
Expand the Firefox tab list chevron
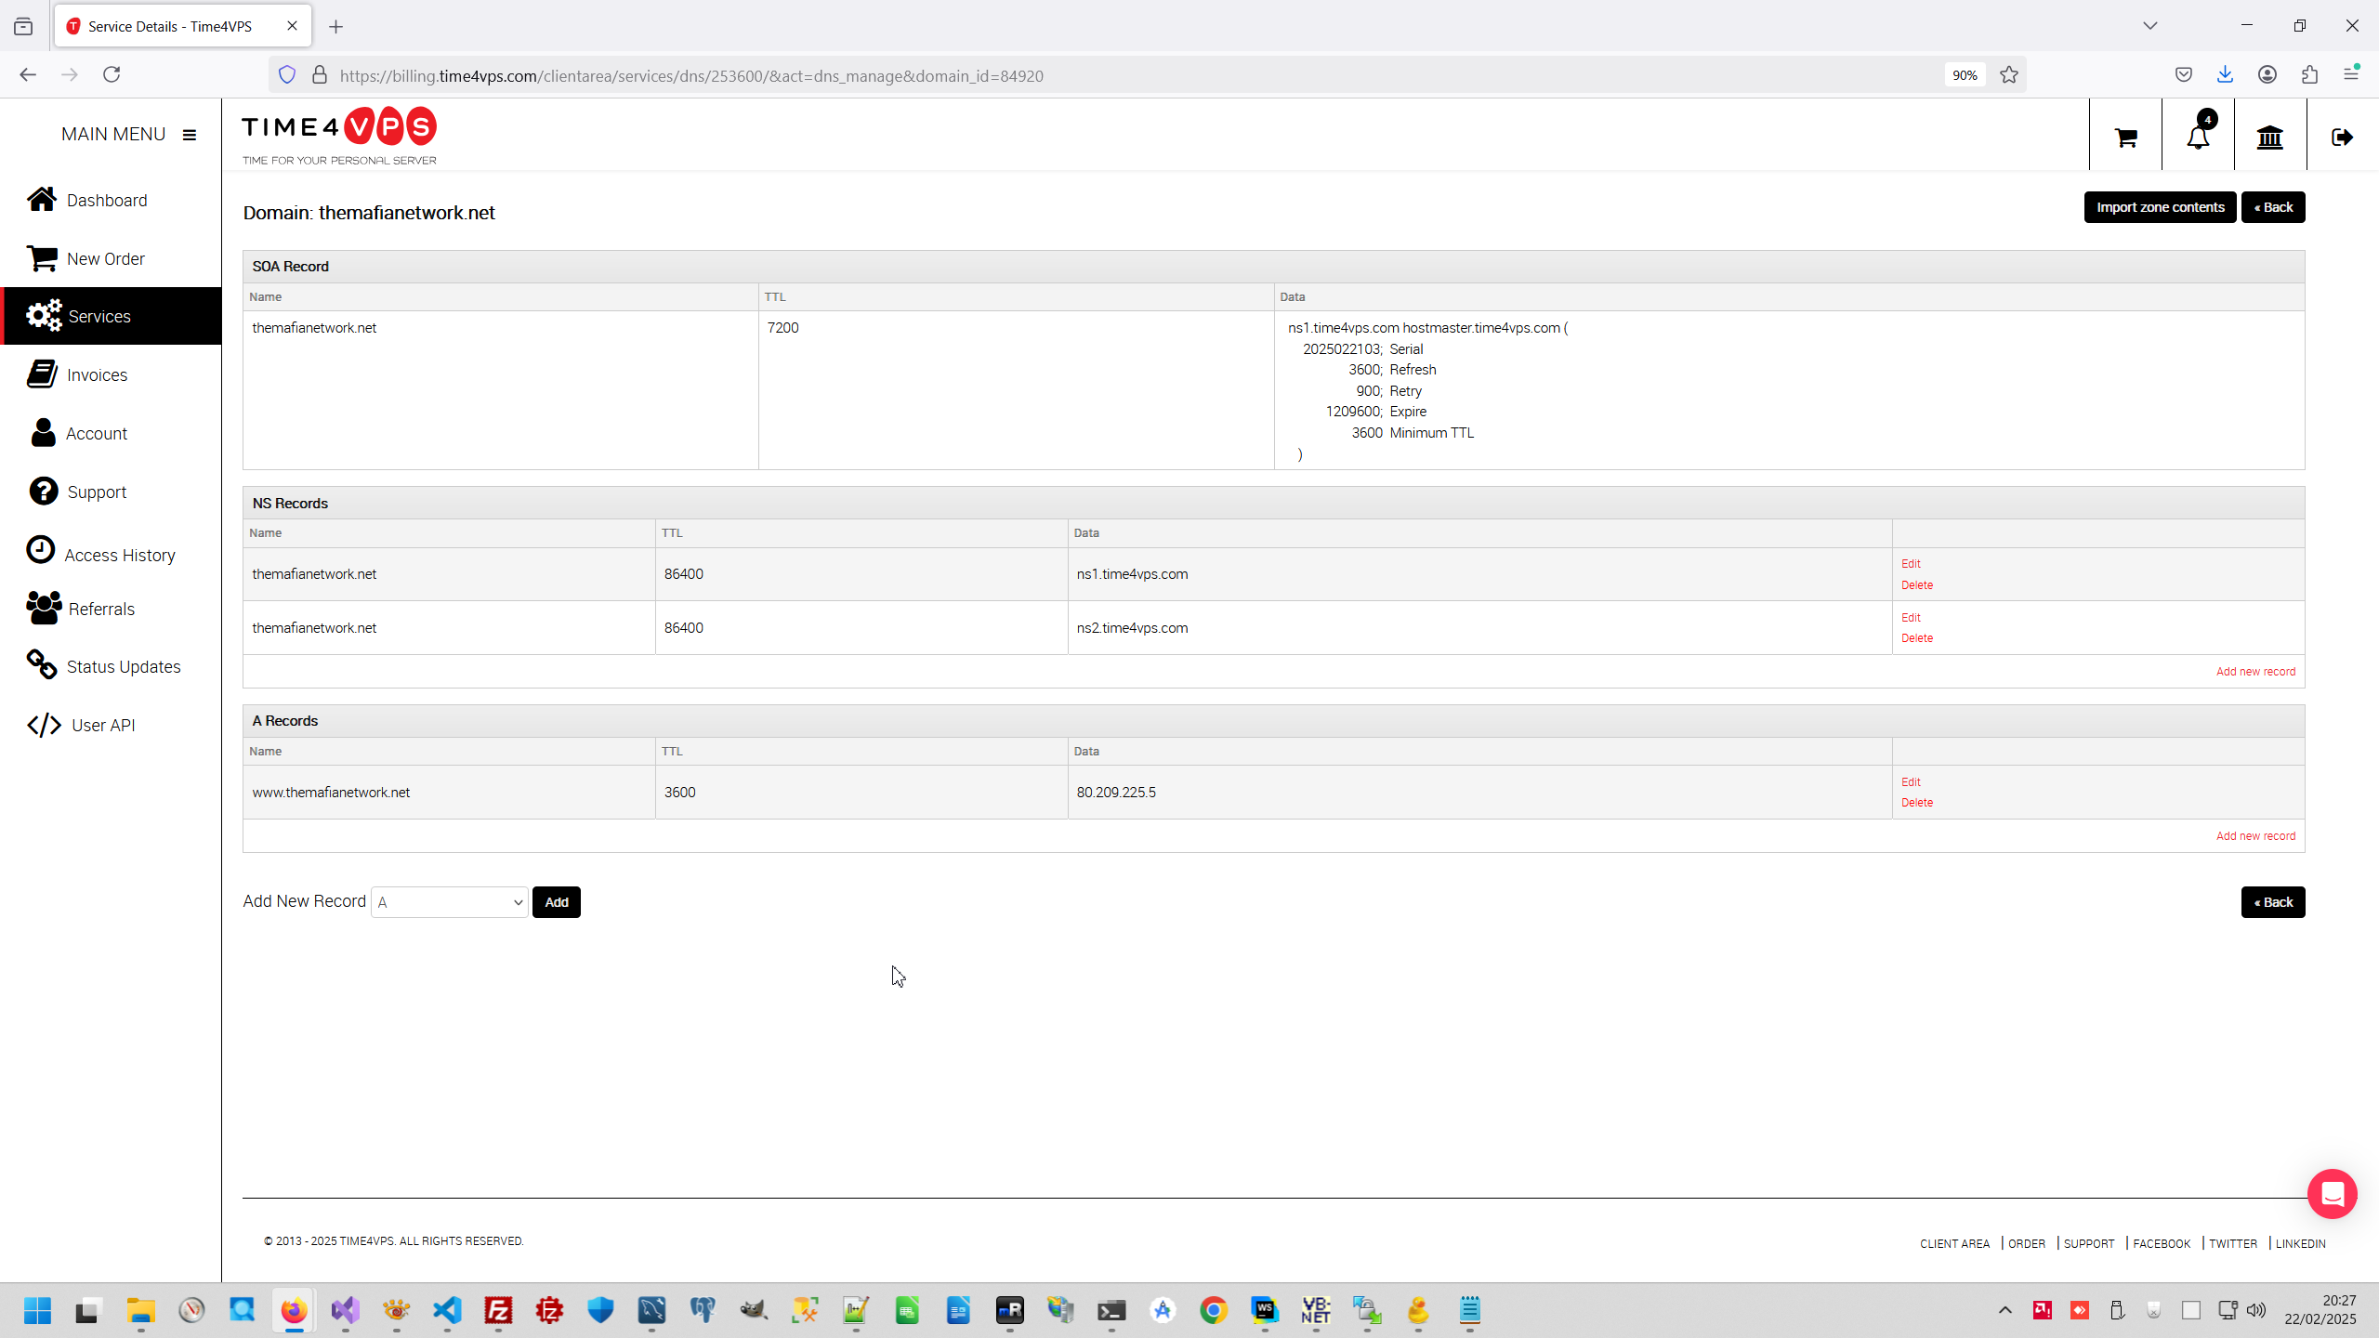point(2149,26)
